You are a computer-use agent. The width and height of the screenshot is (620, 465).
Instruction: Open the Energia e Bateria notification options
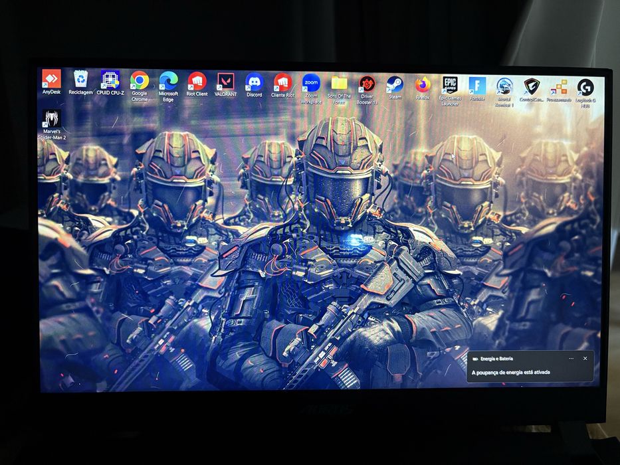571,359
